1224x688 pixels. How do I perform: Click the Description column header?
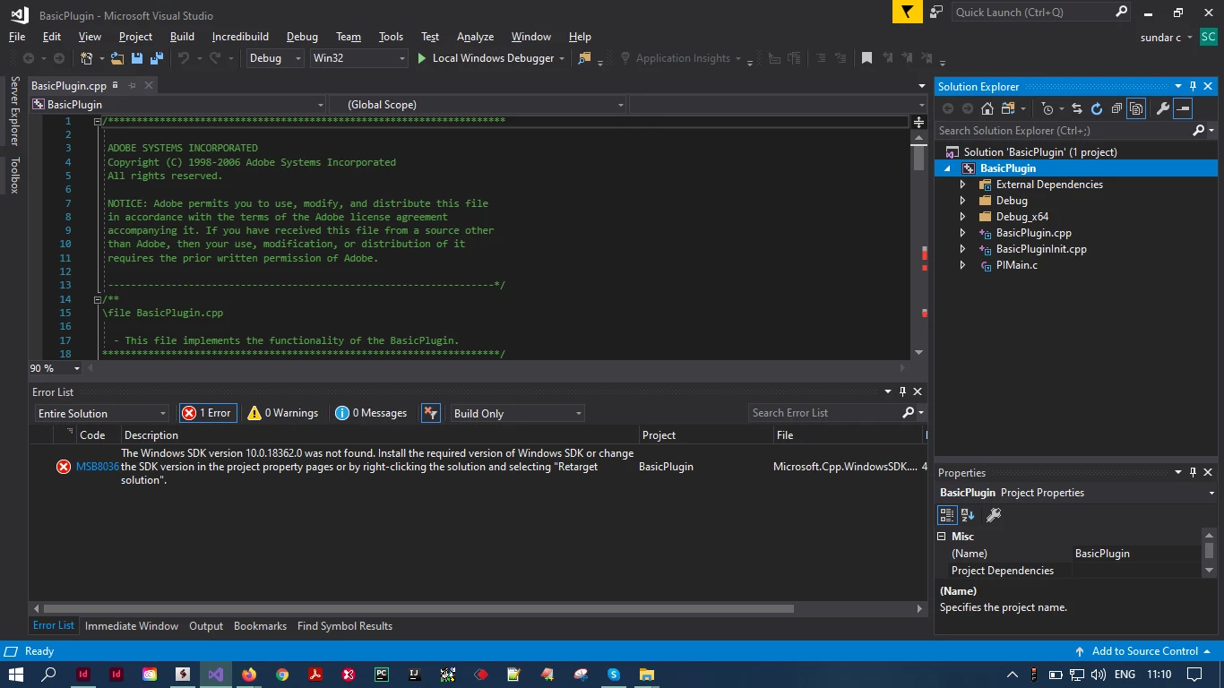coord(380,435)
